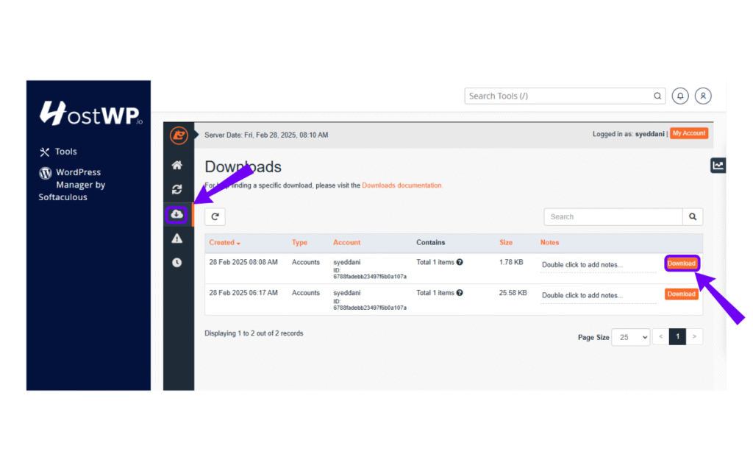This screenshot has height=471, width=753.
Task: Open the notification bell icon
Action: click(x=679, y=96)
